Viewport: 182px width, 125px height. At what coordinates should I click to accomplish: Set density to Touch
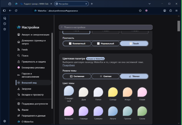coord(134,44)
